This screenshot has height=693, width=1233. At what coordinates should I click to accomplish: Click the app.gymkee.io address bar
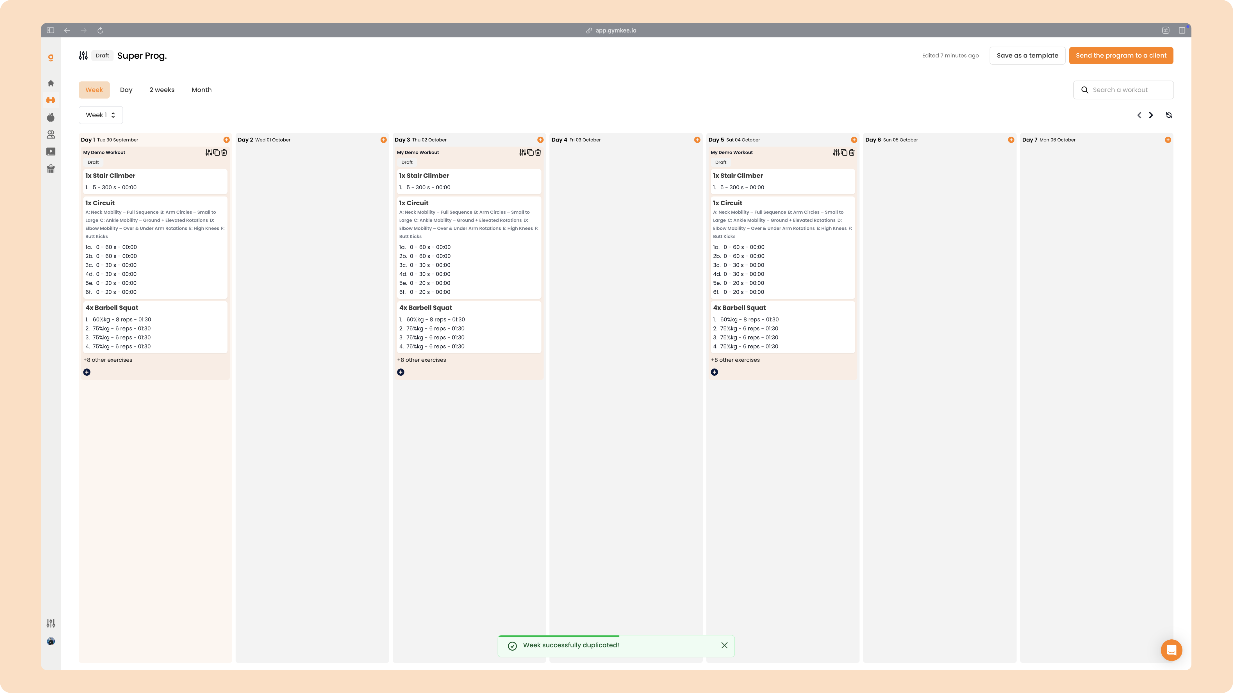click(611, 30)
